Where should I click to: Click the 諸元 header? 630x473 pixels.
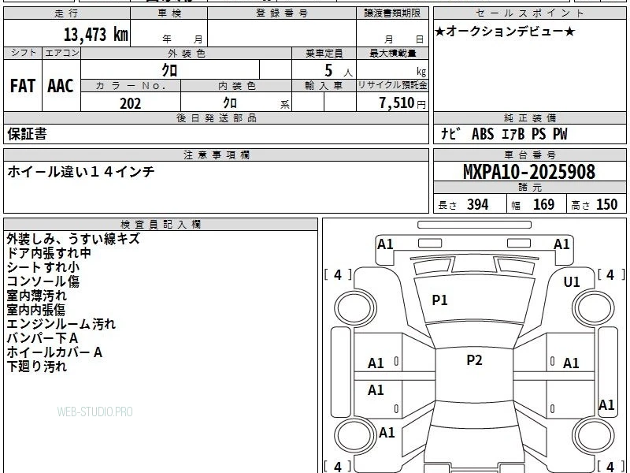click(x=529, y=187)
